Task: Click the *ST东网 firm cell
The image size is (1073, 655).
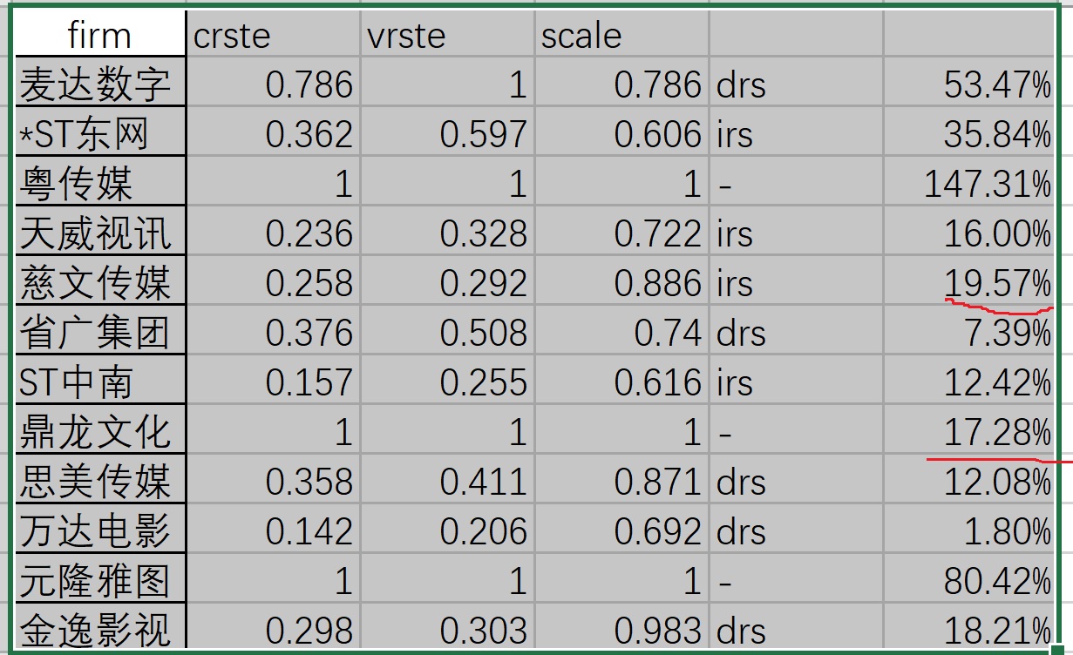Action: point(99,134)
